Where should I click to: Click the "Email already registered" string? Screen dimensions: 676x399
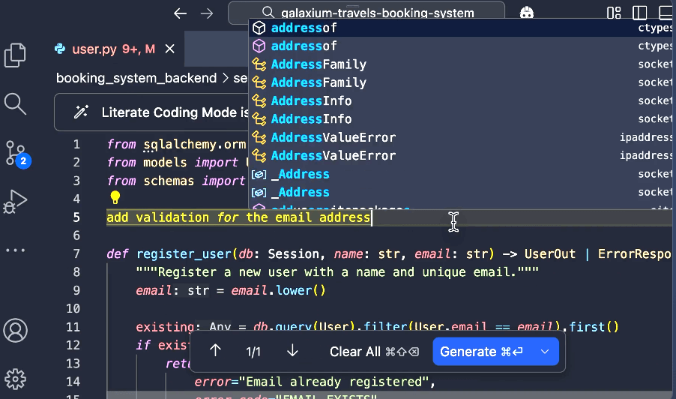(334, 382)
